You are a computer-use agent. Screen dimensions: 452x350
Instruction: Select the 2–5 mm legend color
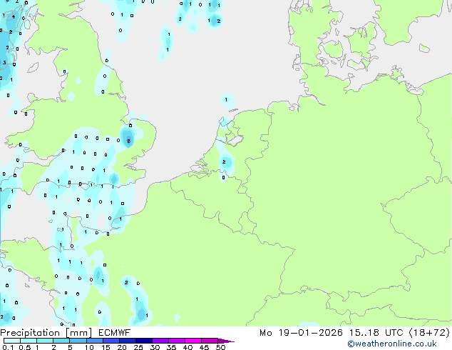click(x=61, y=341)
